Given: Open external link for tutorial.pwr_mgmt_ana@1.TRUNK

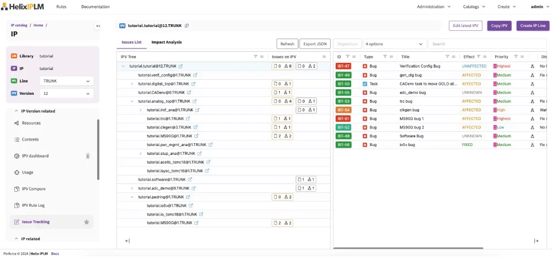Looking at the screenshot, I should point(210,144).
